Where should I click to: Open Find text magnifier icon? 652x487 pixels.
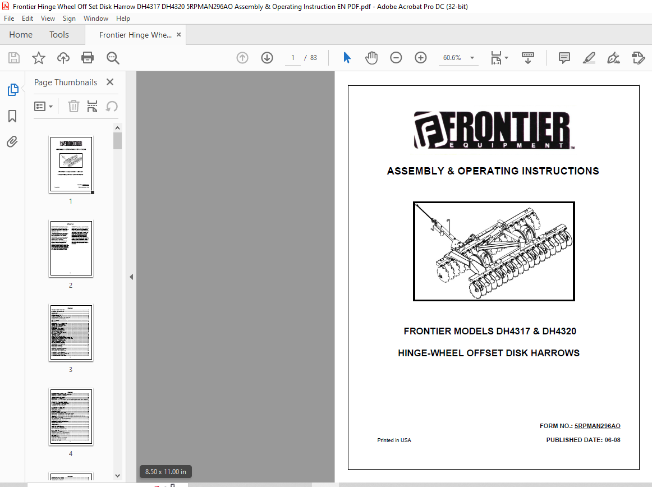[113, 58]
